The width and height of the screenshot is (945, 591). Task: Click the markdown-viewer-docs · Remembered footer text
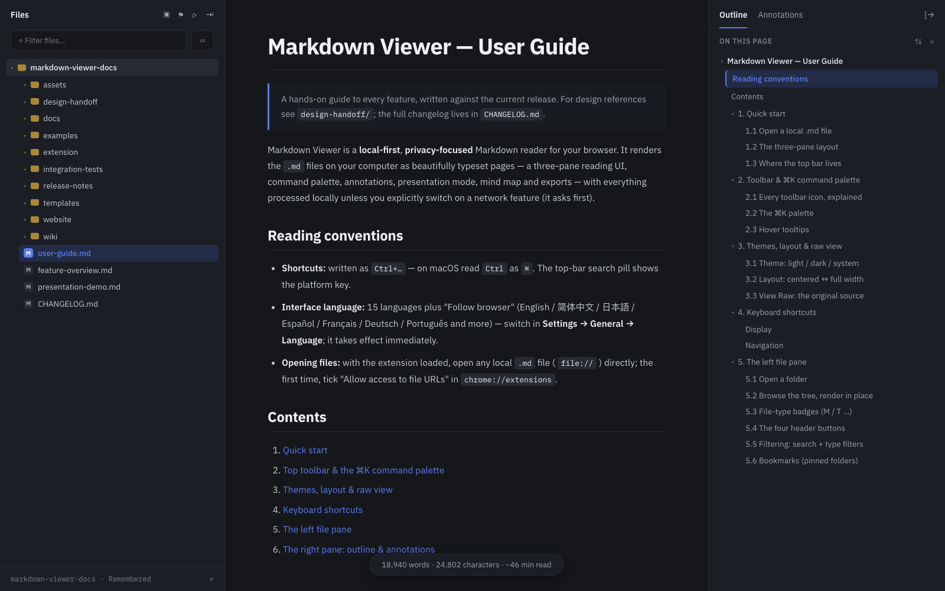pyautogui.click(x=80, y=579)
